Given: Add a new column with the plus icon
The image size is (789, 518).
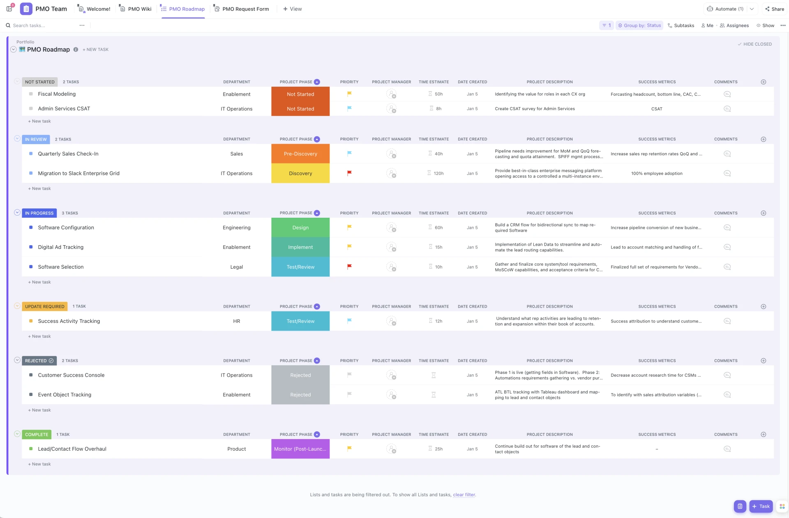Looking at the screenshot, I should (x=764, y=82).
